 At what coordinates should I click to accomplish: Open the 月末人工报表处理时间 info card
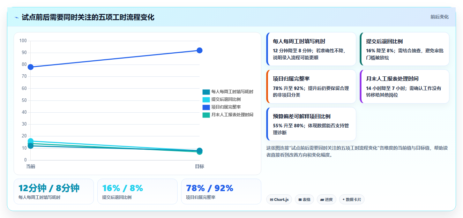(x=404, y=87)
